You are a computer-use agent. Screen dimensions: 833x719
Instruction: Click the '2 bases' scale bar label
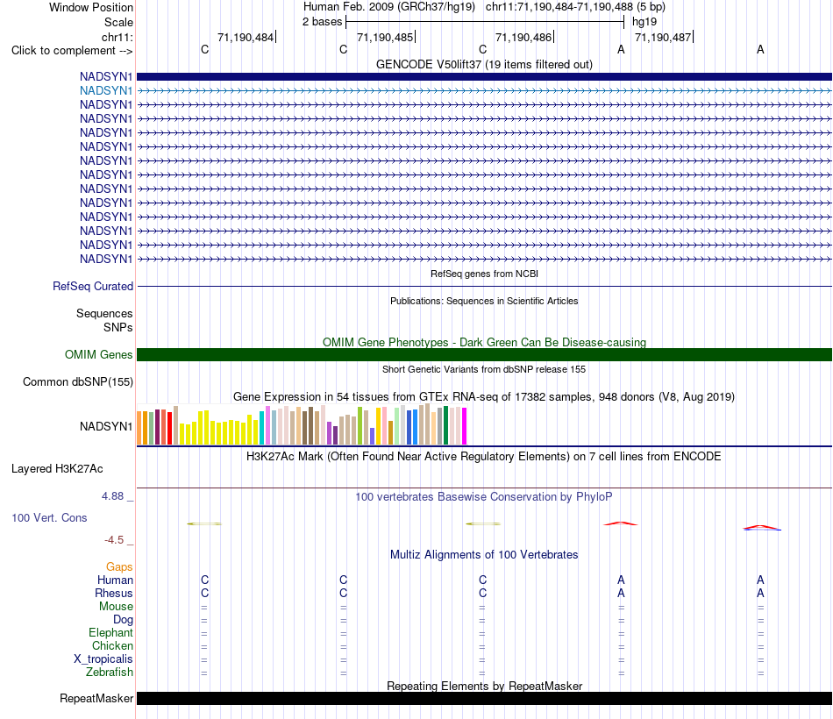[x=322, y=22]
